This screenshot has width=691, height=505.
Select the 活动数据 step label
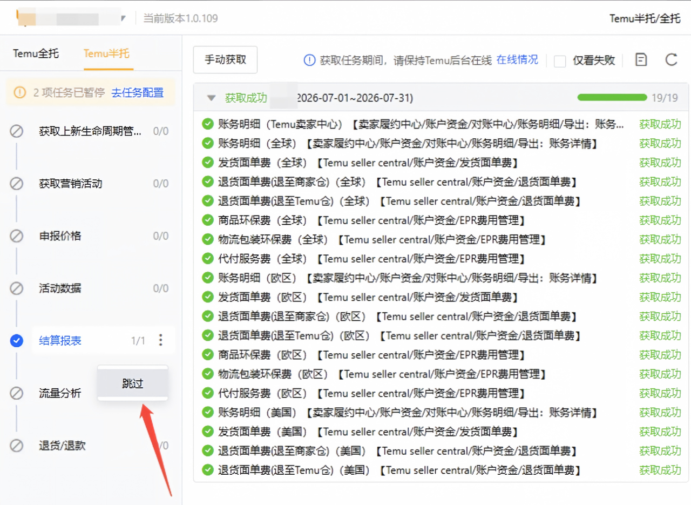(60, 288)
